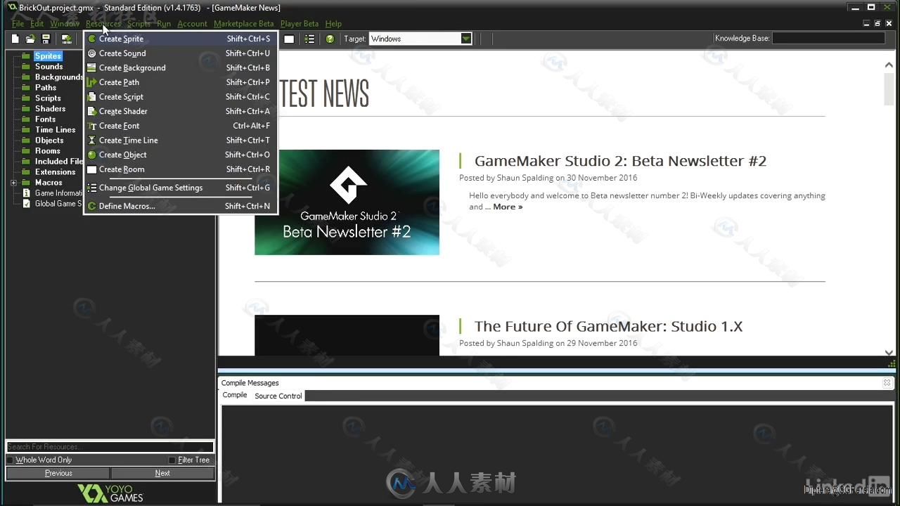This screenshot has width=900, height=506.
Task: Choose Create Sound menu entry
Action: pos(181,53)
